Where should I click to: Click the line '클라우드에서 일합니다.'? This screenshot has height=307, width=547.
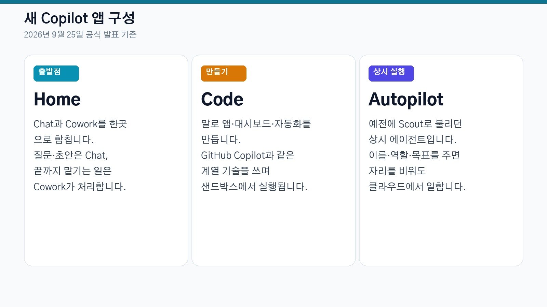pyautogui.click(x=417, y=187)
